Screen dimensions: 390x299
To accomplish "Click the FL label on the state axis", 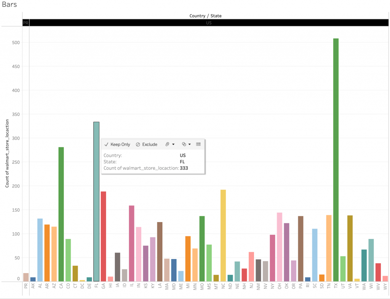I will [x=96, y=286].
